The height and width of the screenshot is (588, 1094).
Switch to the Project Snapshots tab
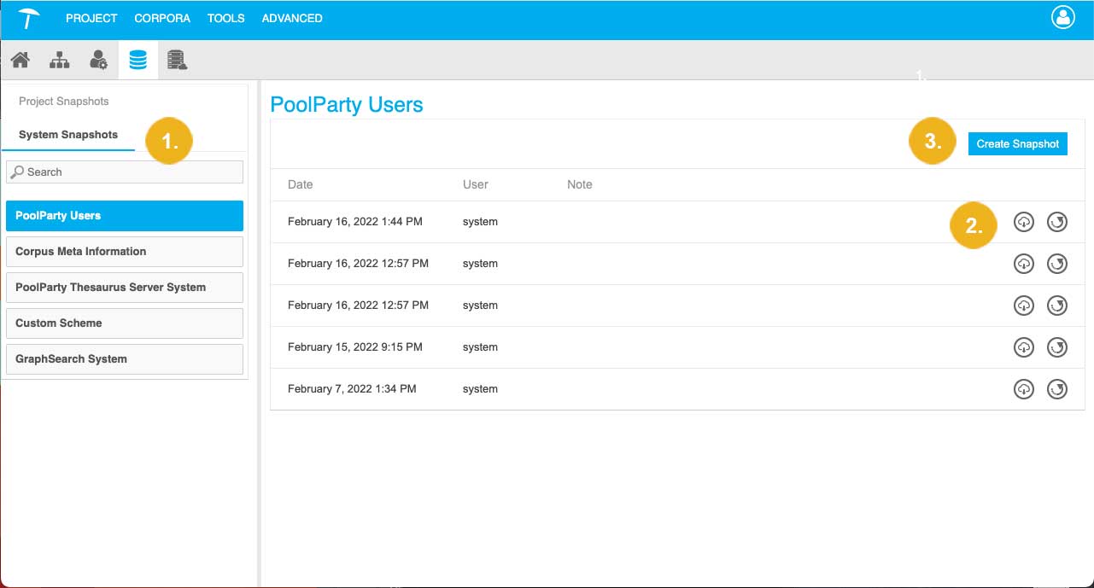(64, 102)
